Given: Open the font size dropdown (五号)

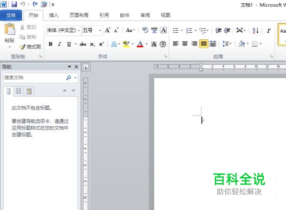Looking at the screenshot, I should pyautogui.click(x=100, y=30).
